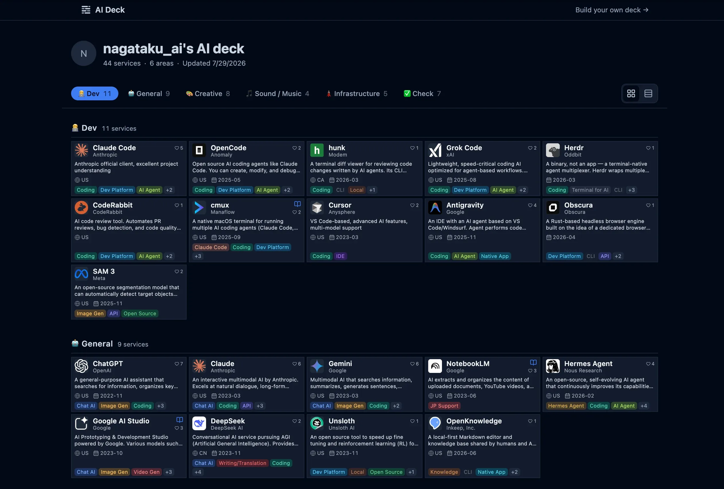Click the book icon on the cmux card
The width and height of the screenshot is (724, 489).
[298, 204]
